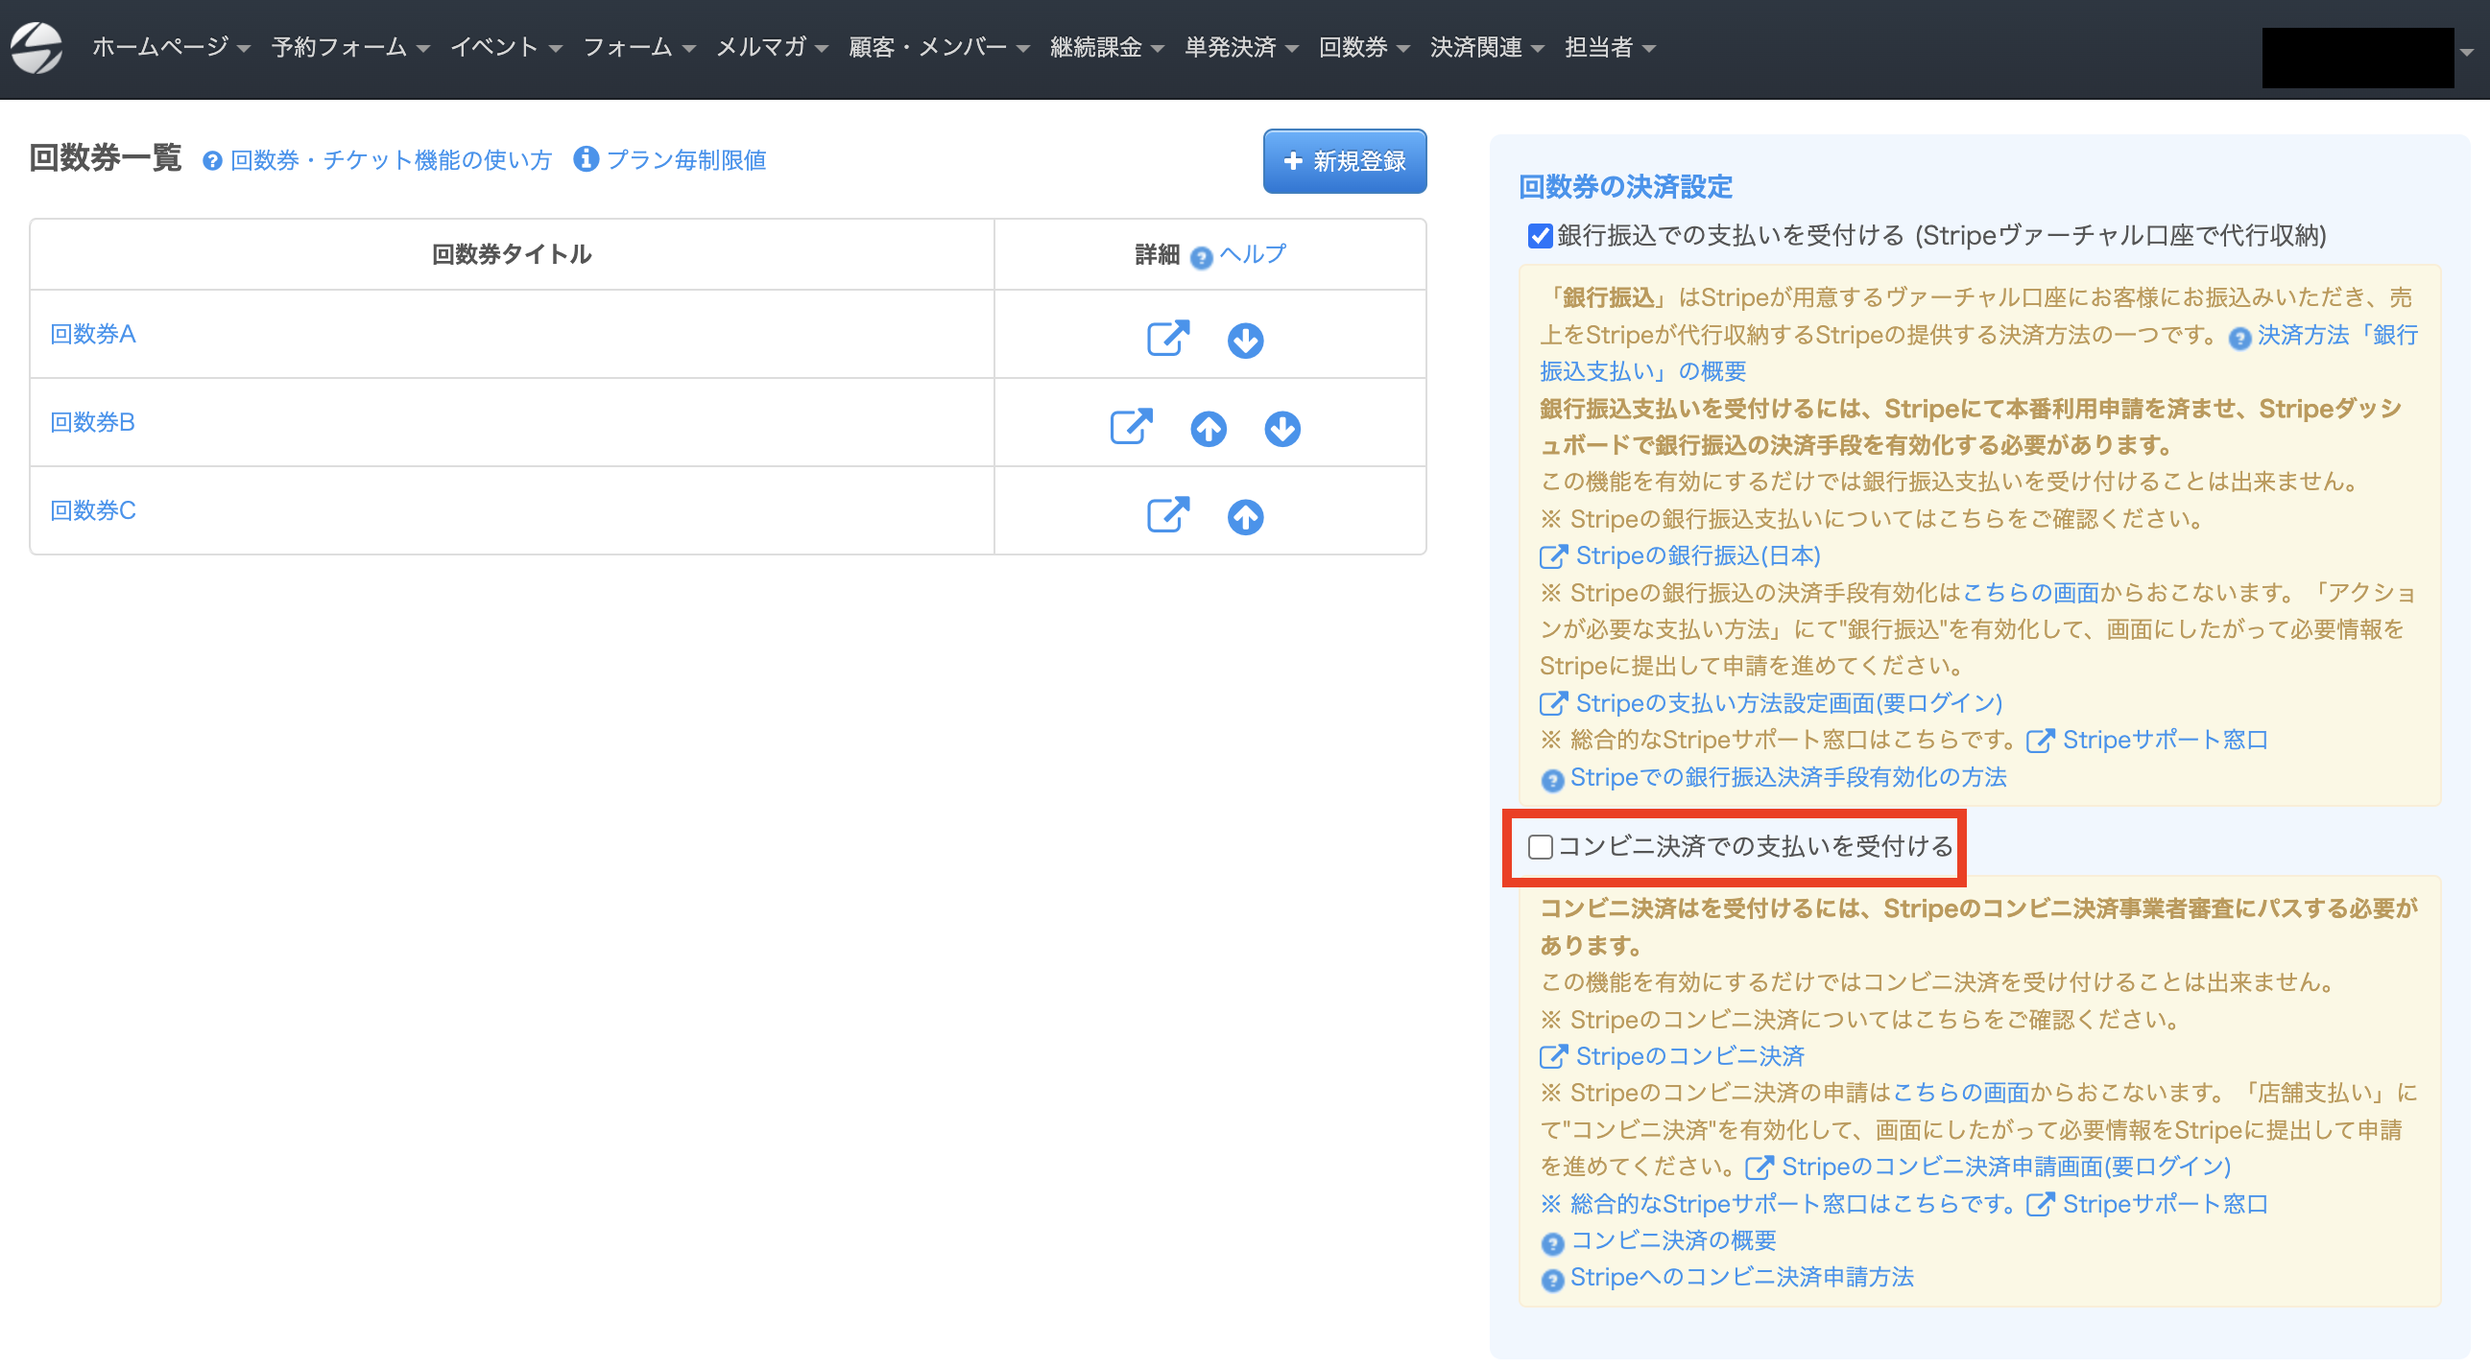The image size is (2490, 1368).
Task: Uncheck 銀行振込での支払いを受付ける checkbox
Action: (1540, 236)
